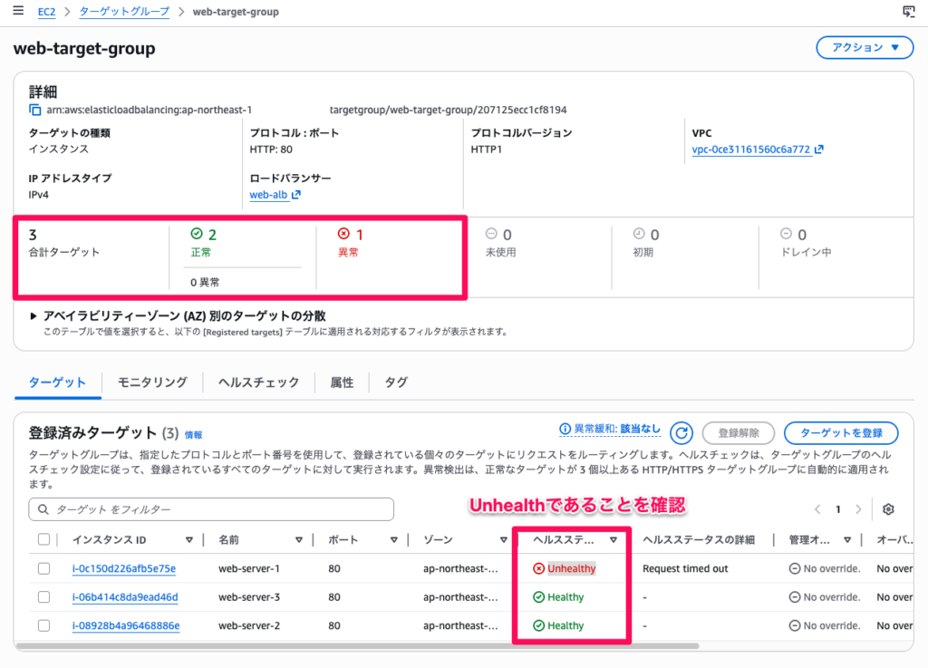Select checkbox for web-server-1 row

pyautogui.click(x=44, y=568)
